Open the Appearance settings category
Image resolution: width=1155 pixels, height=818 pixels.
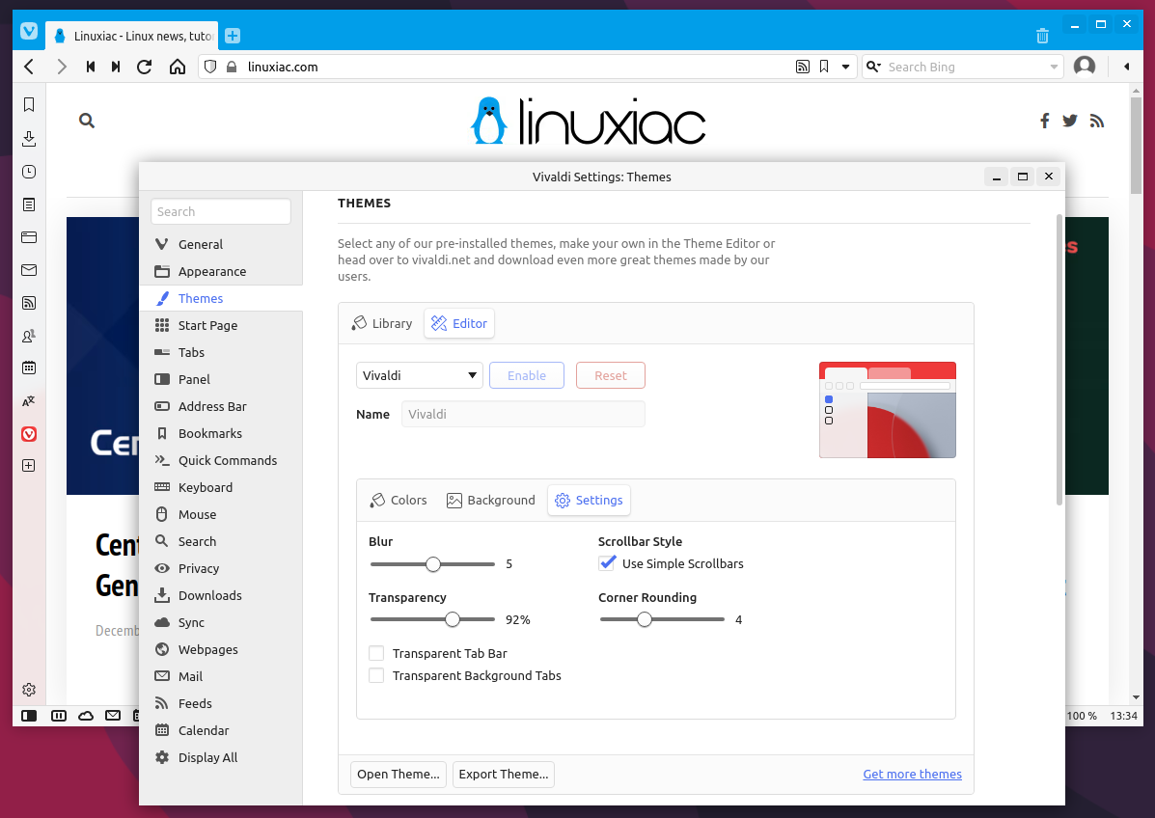221,271
